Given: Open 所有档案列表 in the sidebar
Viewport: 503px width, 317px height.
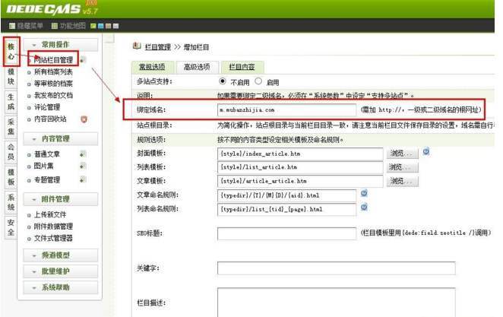Looking at the screenshot, I should [53, 71].
